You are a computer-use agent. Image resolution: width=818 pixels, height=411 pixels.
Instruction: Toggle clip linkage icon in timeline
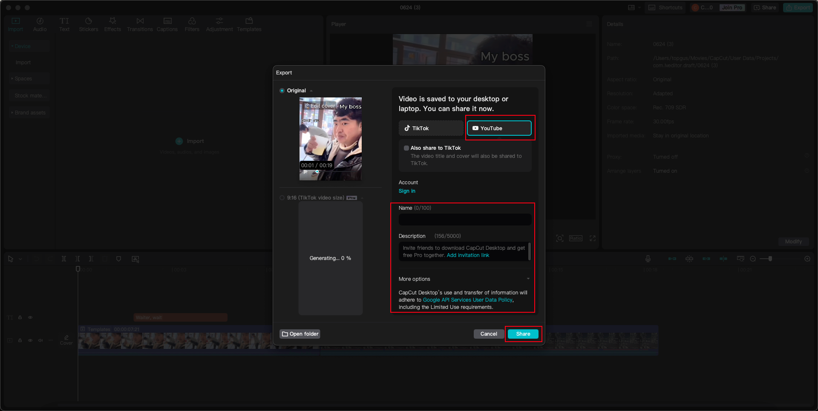click(x=706, y=259)
